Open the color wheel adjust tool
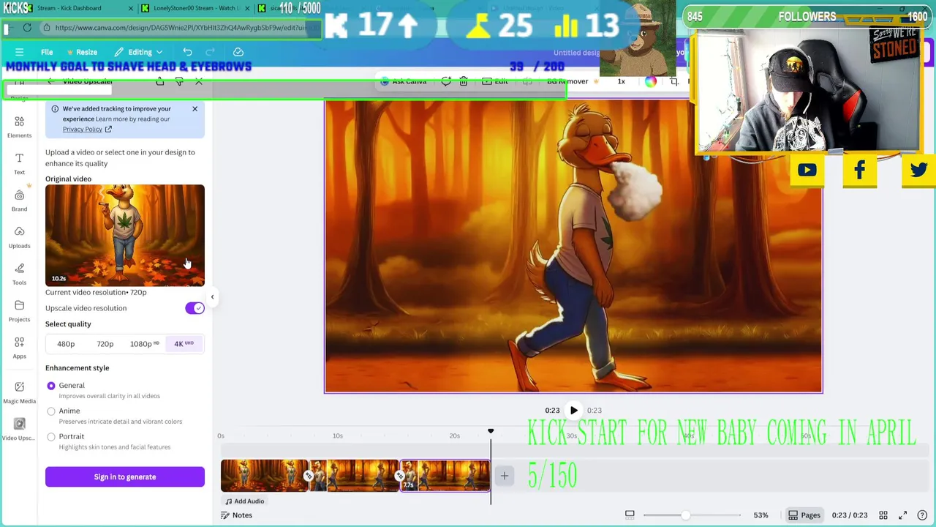Viewport: 936px width, 527px height. click(x=651, y=82)
